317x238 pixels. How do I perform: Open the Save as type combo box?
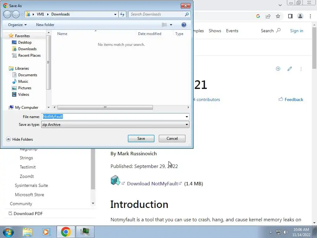point(115,125)
